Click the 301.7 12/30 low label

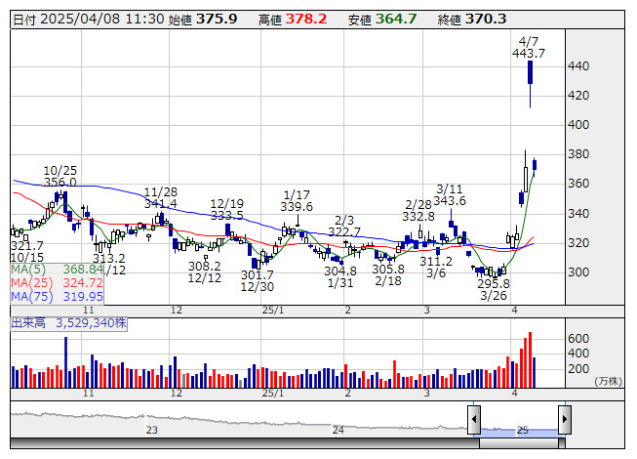pyautogui.click(x=258, y=281)
